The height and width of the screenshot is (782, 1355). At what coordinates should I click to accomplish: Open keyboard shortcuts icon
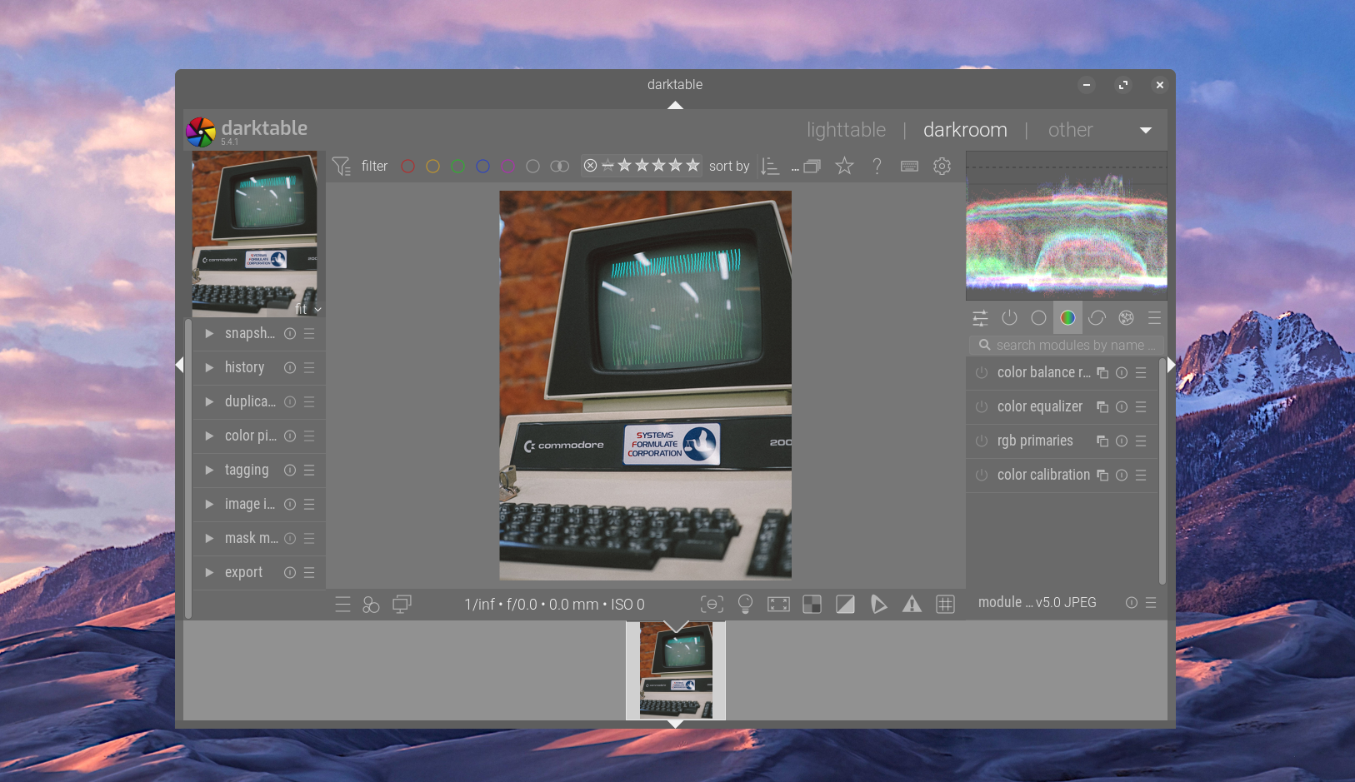coord(909,167)
